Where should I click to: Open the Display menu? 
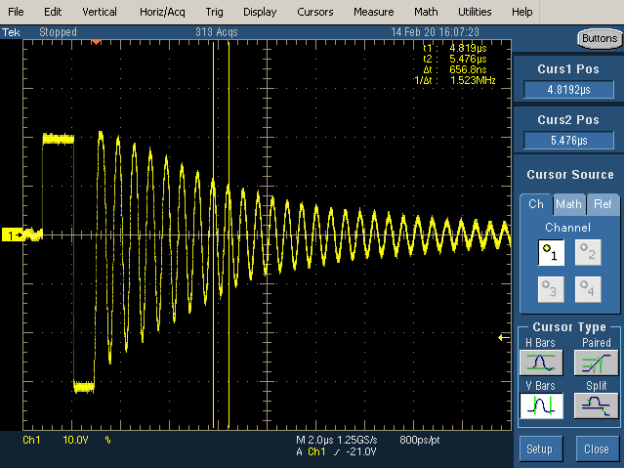(x=260, y=12)
